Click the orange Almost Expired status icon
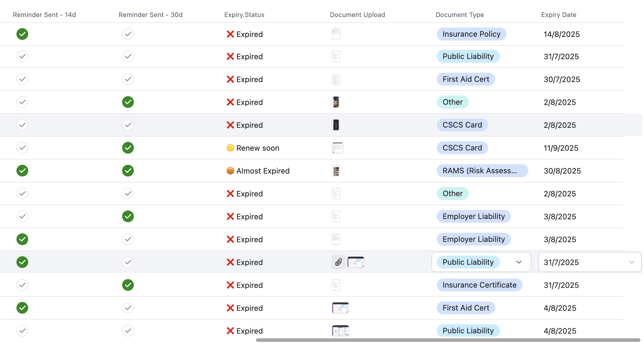Screen dimensions: 644x343 tap(230, 171)
